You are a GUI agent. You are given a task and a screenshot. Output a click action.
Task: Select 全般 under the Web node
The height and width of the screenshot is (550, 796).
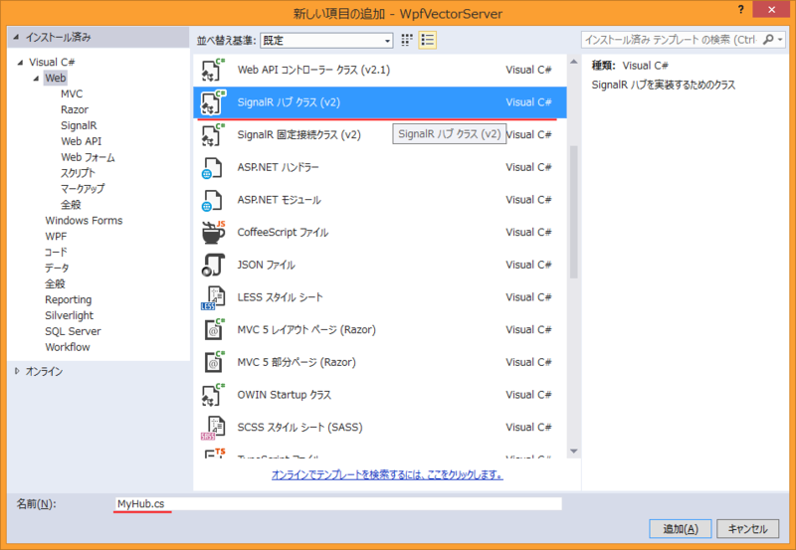71,205
